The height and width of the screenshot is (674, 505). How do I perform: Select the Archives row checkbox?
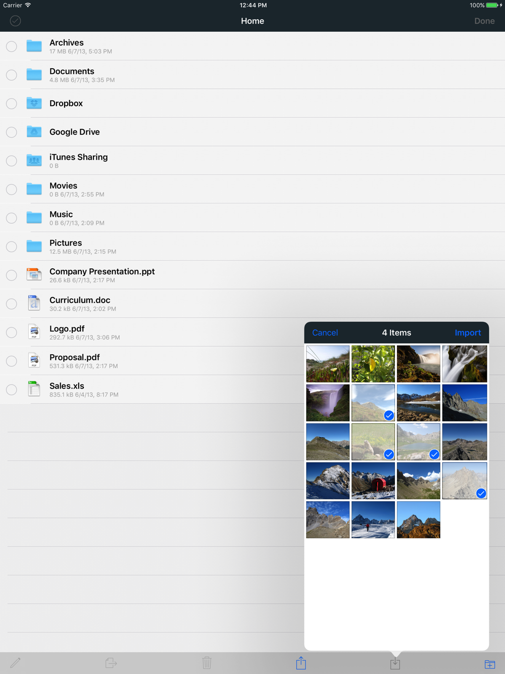click(12, 46)
